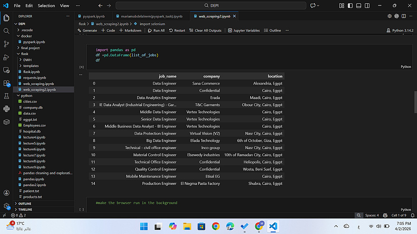Image resolution: width=417 pixels, height=234 pixels.
Task: Click the editor vertical scrollbar thumb
Action: click(415, 102)
